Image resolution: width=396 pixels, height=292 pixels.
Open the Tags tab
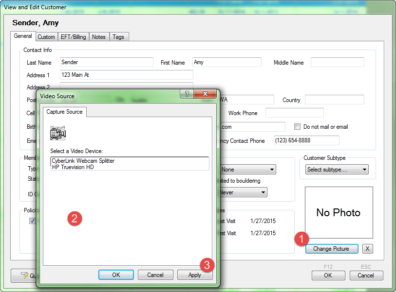118,37
